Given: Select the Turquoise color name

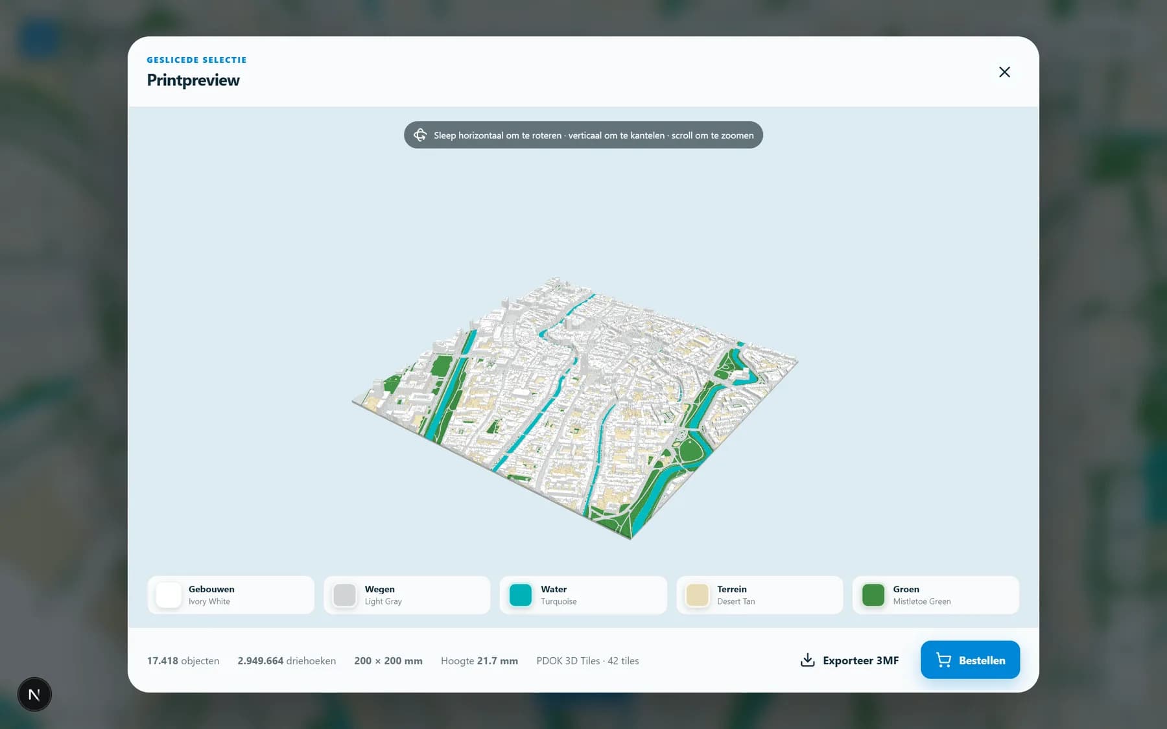Looking at the screenshot, I should click(x=559, y=601).
